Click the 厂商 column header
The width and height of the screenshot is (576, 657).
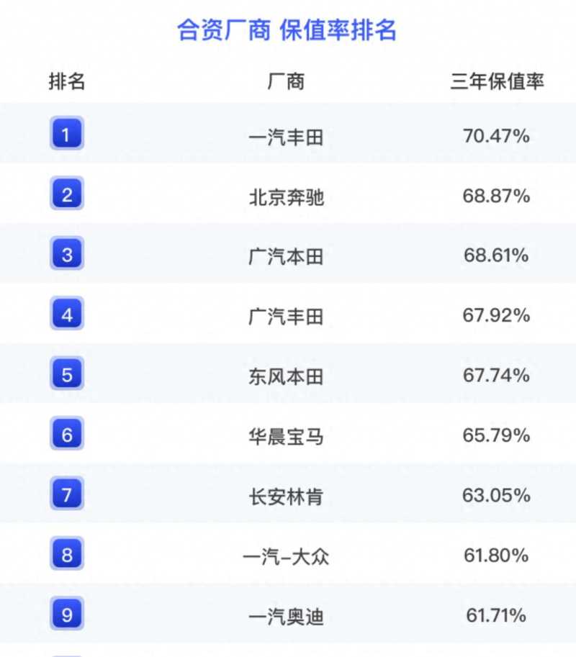(286, 81)
